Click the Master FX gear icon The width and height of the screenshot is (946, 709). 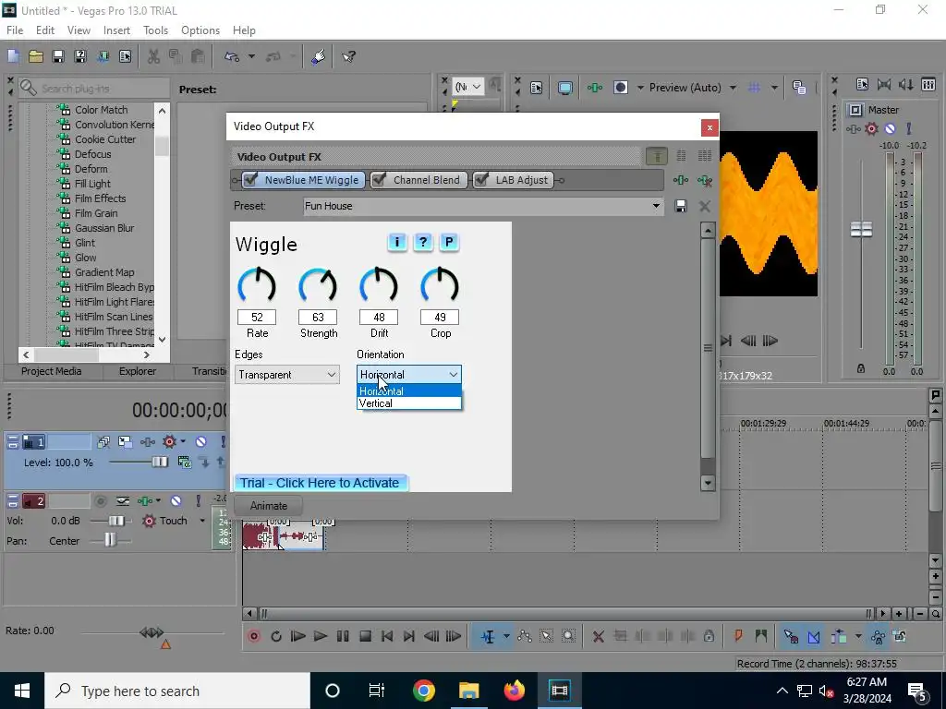click(871, 128)
